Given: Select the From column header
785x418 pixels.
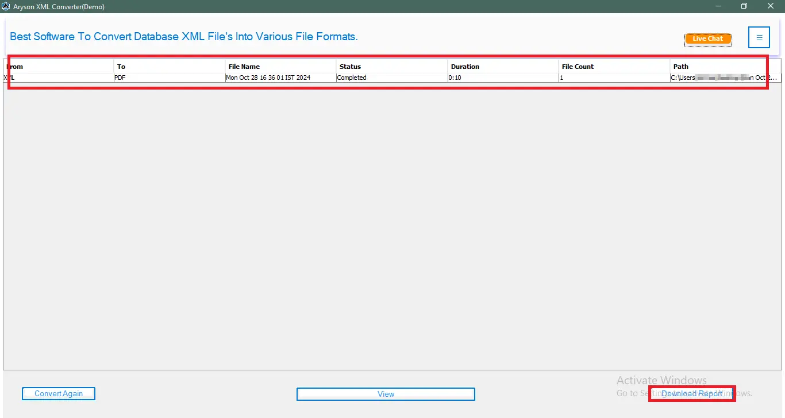Looking at the screenshot, I should point(59,67).
